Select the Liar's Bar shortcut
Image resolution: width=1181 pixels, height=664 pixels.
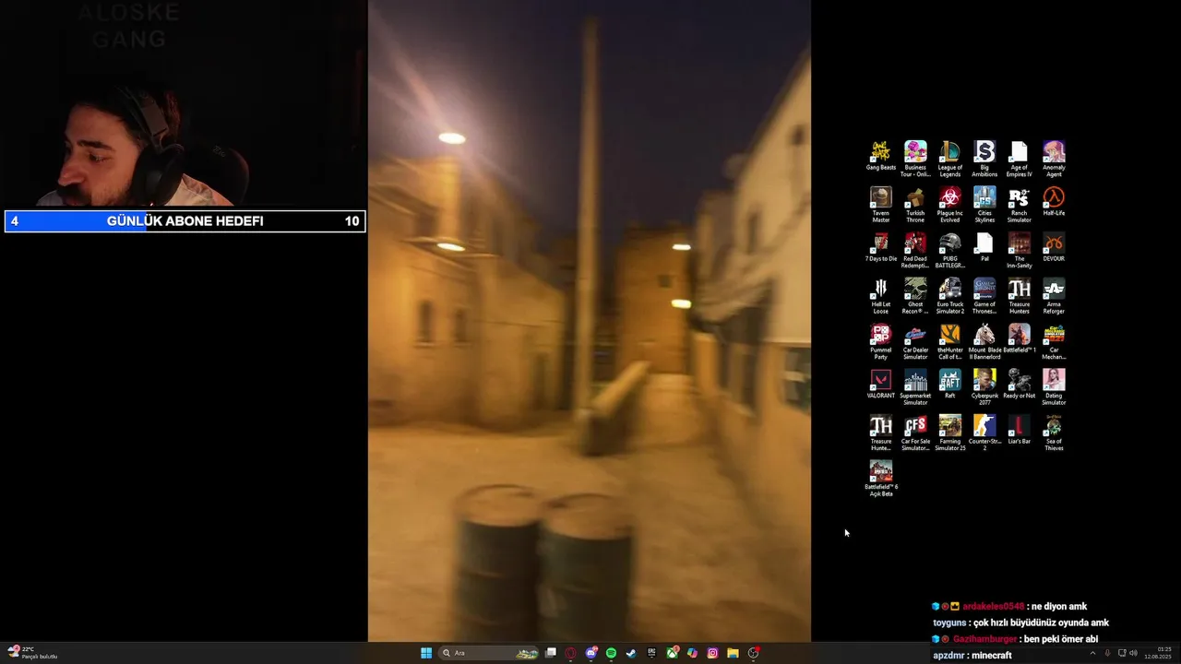pyautogui.click(x=1019, y=431)
